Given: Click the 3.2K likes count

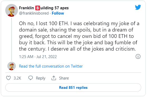Looking at the screenshot, I should tap(17, 78).
